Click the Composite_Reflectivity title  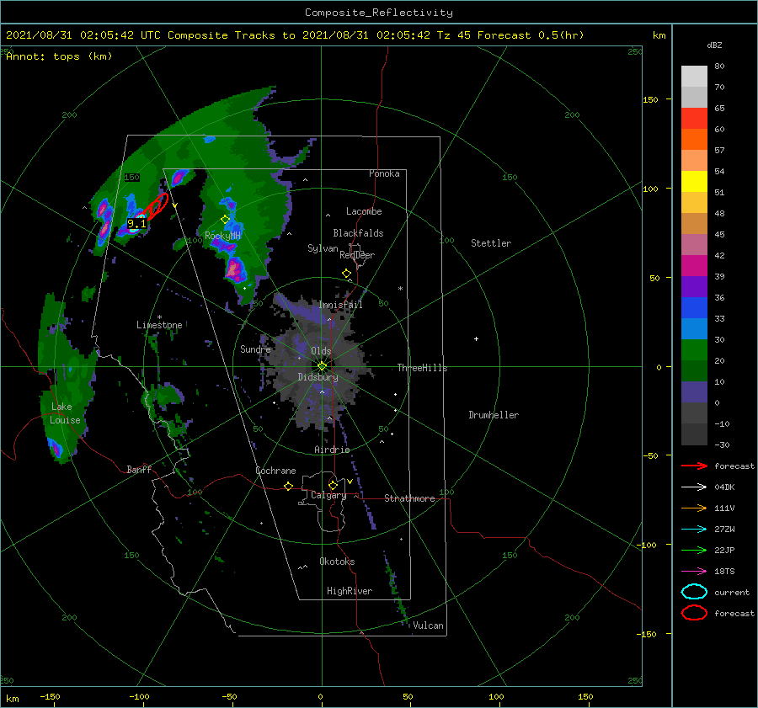(378, 13)
